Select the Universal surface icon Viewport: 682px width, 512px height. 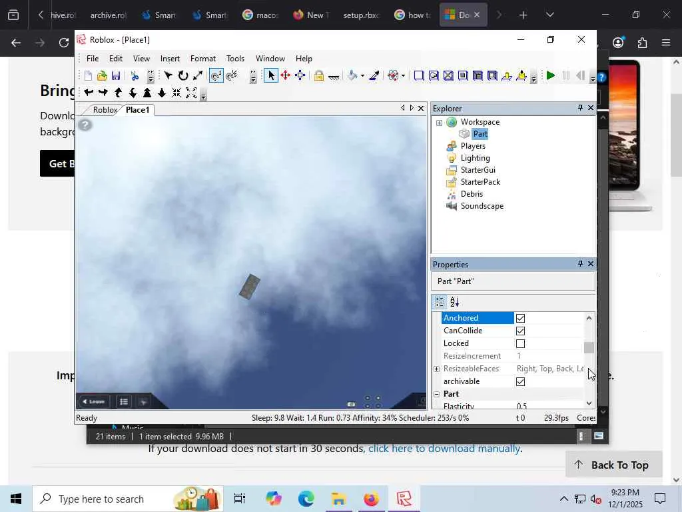tap(492, 76)
